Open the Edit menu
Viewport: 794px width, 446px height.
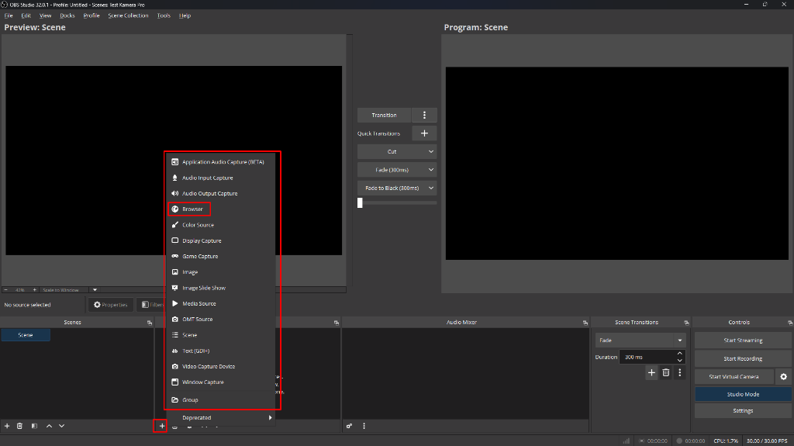[x=26, y=16]
